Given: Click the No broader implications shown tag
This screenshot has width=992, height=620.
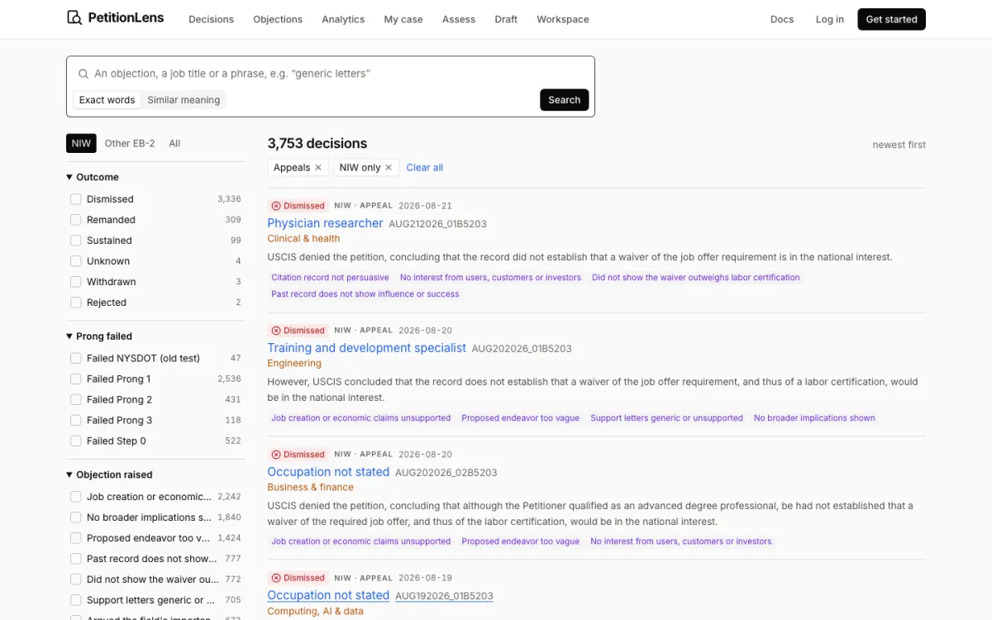Looking at the screenshot, I should point(814,418).
